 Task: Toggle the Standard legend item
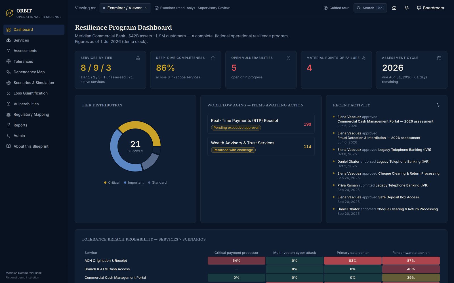click(157, 183)
